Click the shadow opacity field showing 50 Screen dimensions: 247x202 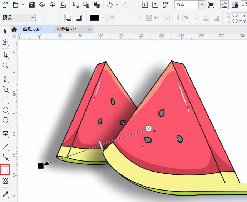click(x=158, y=18)
